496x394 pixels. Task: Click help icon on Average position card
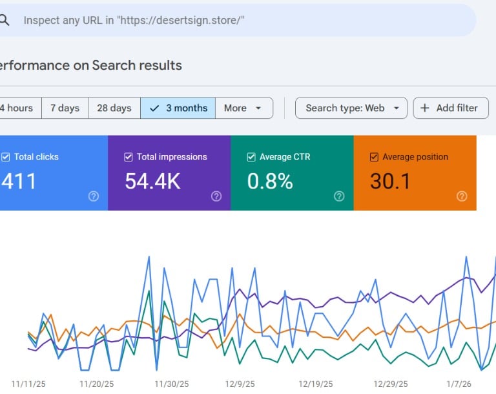point(462,196)
